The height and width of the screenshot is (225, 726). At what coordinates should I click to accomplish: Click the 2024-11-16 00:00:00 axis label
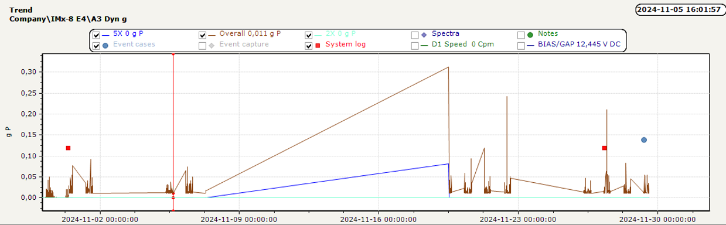tap(378, 220)
